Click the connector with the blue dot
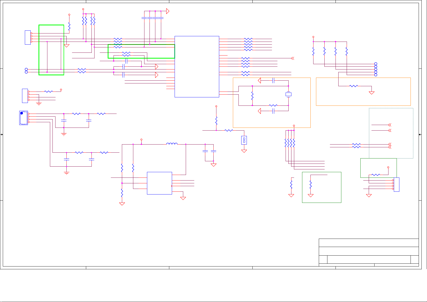 (x=23, y=118)
